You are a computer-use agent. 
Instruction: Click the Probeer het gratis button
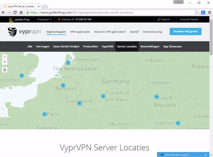pyautogui.click(x=186, y=31)
